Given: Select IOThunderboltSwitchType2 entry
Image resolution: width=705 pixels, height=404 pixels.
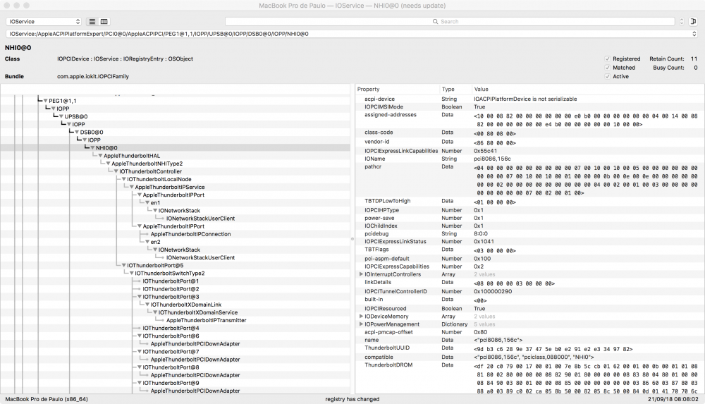Looking at the screenshot, I should tap(170, 273).
